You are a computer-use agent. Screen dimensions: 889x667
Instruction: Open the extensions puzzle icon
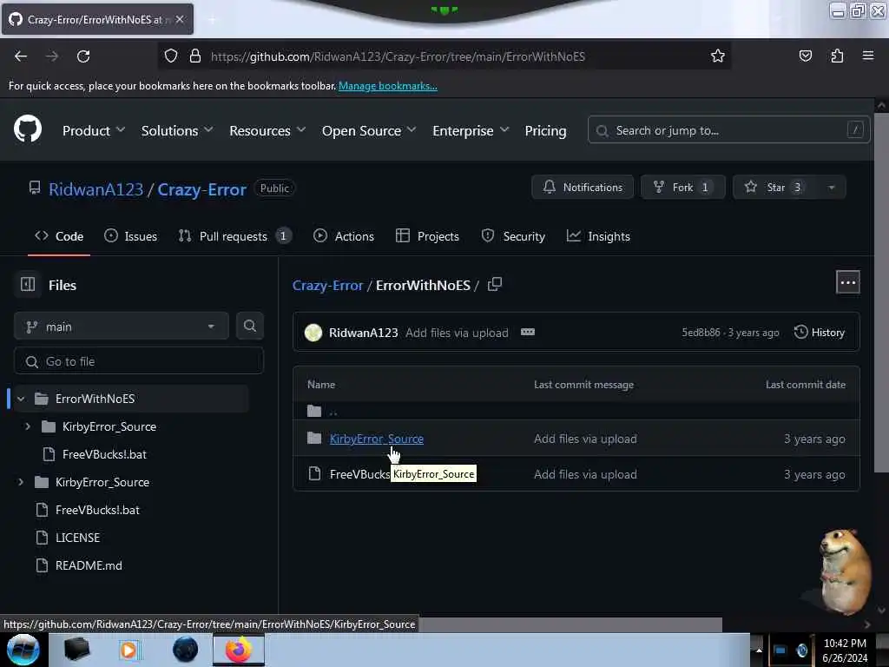tap(837, 56)
